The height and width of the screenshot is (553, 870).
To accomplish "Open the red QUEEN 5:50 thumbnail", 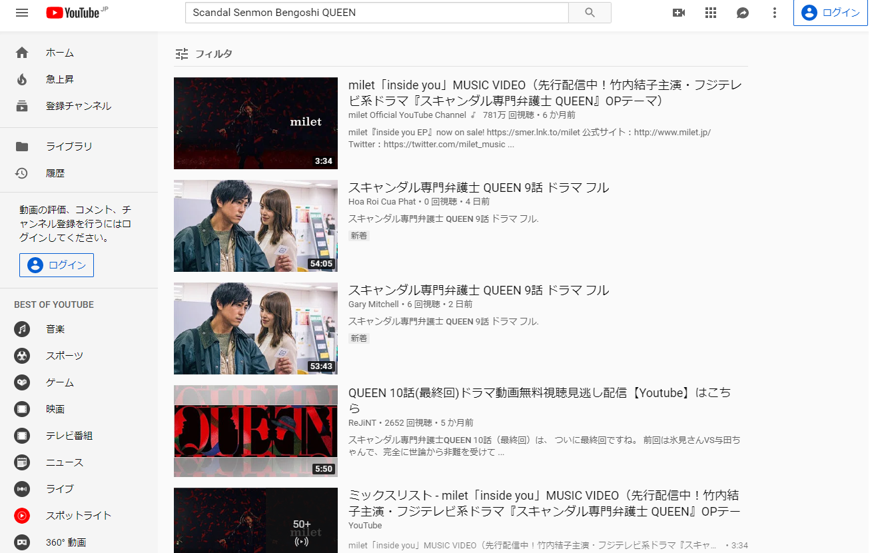I will [x=256, y=431].
